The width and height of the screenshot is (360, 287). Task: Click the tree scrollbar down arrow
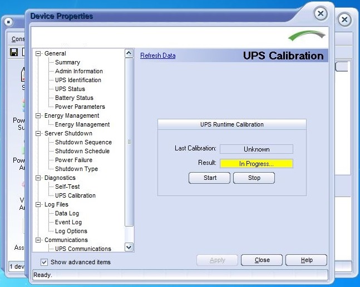[x=129, y=247]
